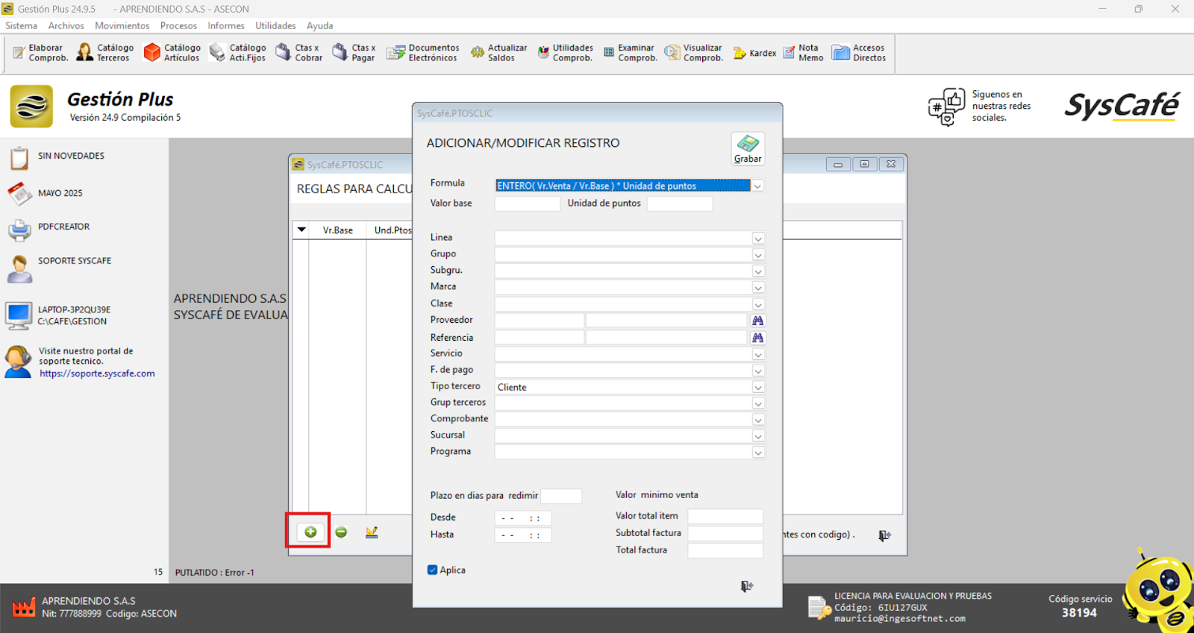Expand the Formula dropdown

pos(757,186)
